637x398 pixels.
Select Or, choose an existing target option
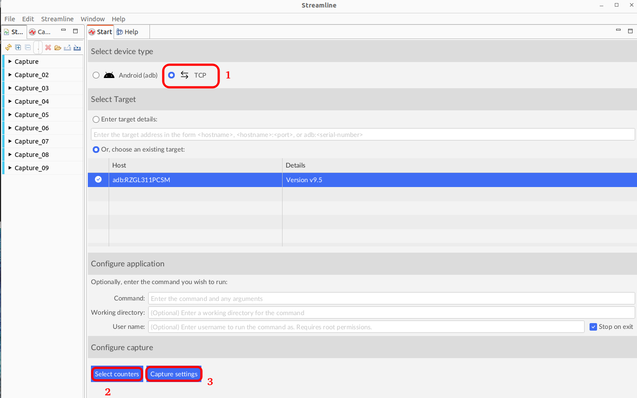96,150
